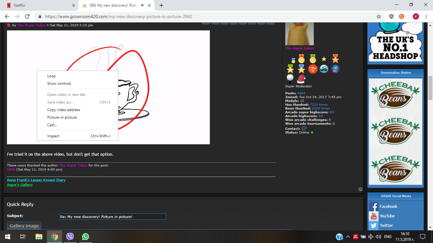The width and height of the screenshot is (433, 243).
Task: Choose Copy video address menu item
Action: pyautogui.click(x=64, y=110)
